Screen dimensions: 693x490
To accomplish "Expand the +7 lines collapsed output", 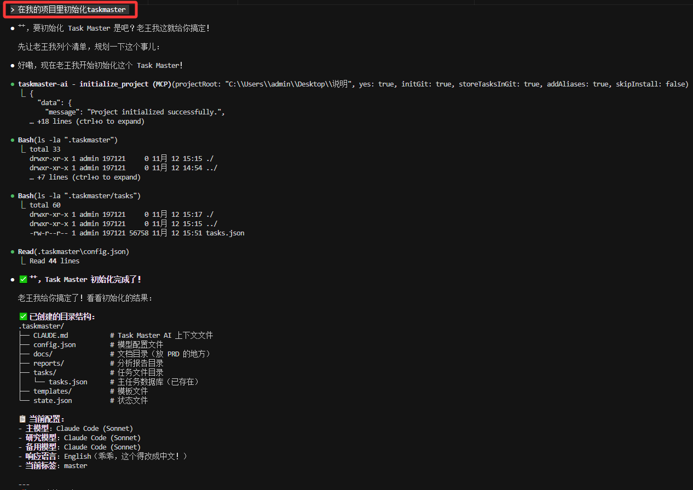I will [85, 177].
